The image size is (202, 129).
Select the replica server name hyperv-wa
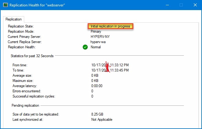click(x=98, y=42)
